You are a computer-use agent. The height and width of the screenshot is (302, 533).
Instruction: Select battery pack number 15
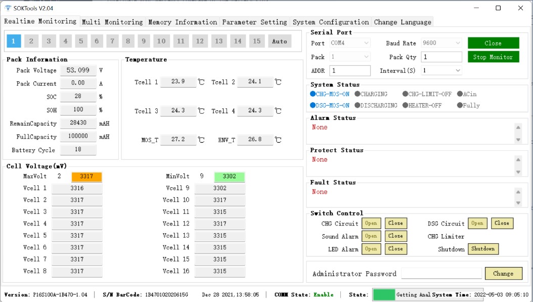tap(257, 41)
